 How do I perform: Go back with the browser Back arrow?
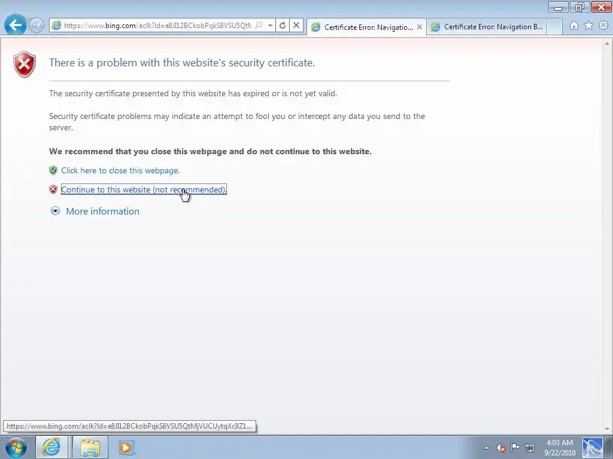point(15,25)
